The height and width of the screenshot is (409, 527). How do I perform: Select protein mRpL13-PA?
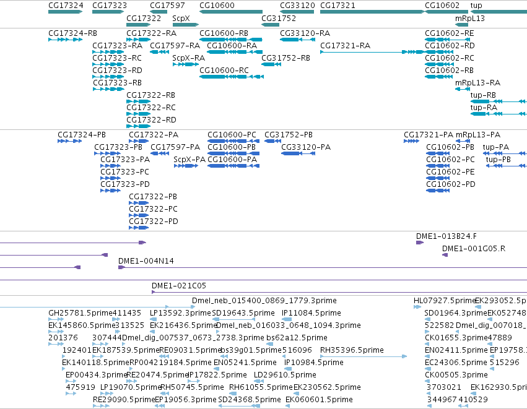pyautogui.click(x=478, y=135)
